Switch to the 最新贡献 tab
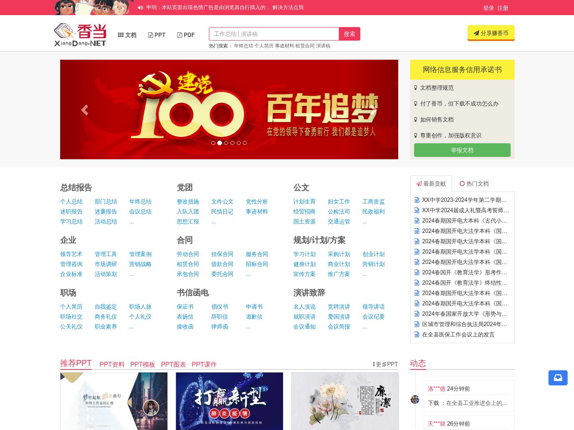 tap(431, 184)
